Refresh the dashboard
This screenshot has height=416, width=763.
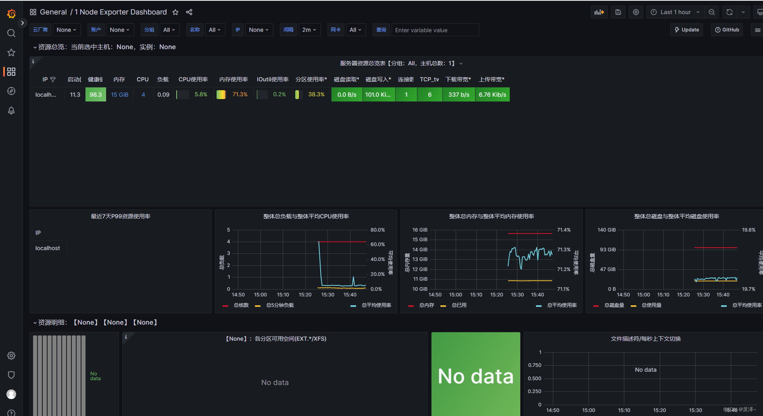point(730,12)
